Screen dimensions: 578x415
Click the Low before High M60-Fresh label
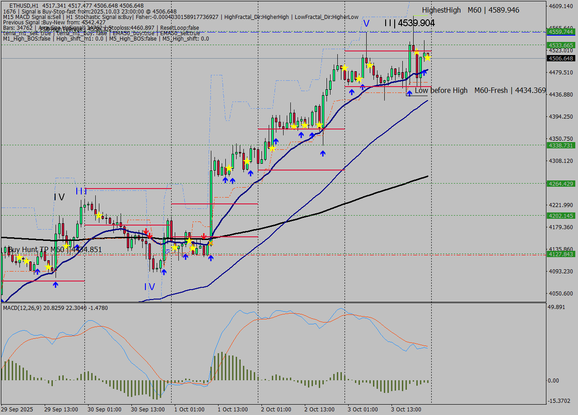tap(480, 91)
